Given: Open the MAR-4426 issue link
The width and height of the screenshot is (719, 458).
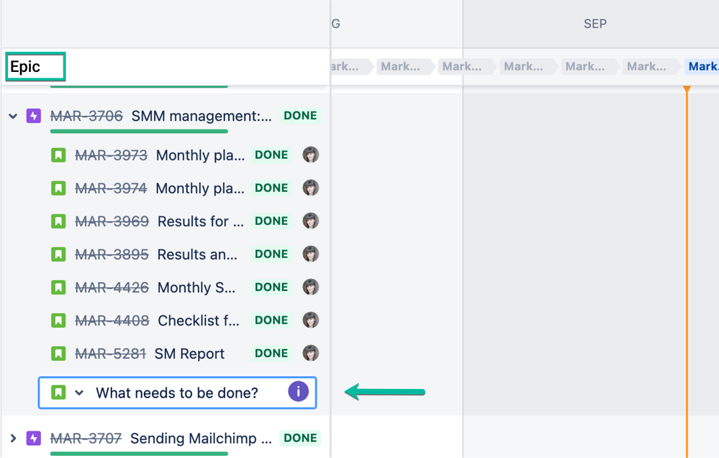Looking at the screenshot, I should tap(112, 287).
